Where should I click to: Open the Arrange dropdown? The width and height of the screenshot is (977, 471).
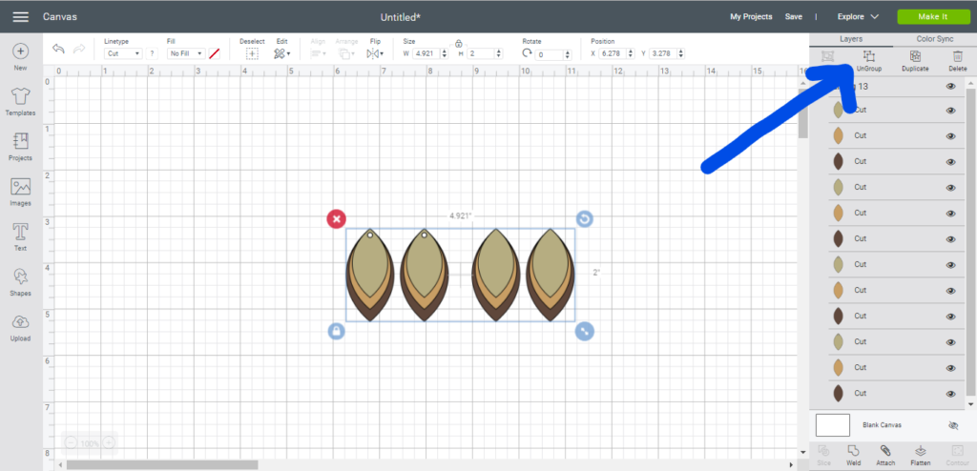pyautogui.click(x=345, y=54)
